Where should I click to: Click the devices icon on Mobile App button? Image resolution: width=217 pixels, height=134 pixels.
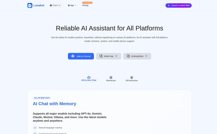pyautogui.click(x=101, y=56)
